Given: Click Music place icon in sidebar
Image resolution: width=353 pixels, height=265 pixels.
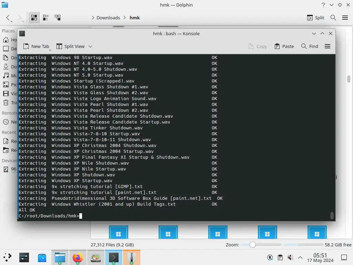Looking at the screenshot, I should pos(6,76).
